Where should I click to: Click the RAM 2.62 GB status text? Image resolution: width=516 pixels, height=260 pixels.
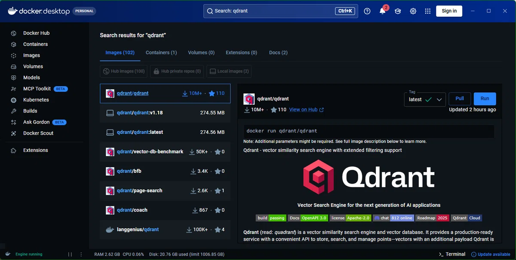pos(107,254)
